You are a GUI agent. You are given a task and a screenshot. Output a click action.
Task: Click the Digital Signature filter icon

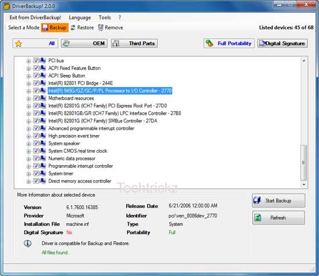click(x=262, y=43)
